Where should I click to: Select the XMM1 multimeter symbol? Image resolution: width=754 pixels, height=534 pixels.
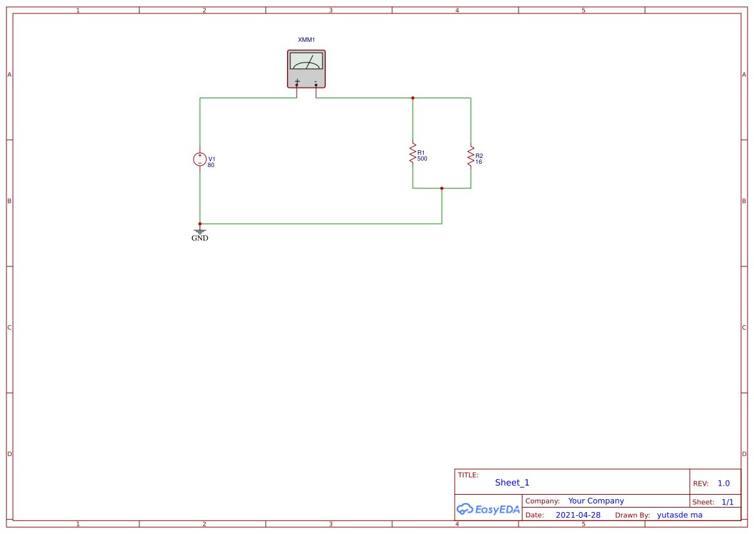306,69
